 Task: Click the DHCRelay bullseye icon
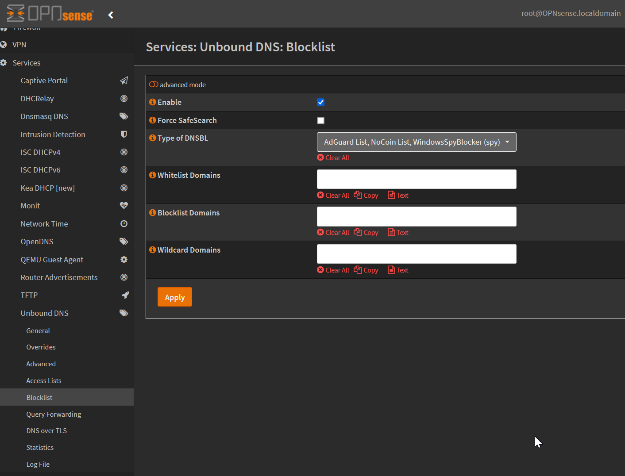[124, 99]
